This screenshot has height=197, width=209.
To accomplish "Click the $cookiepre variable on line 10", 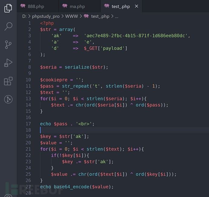I will coord(54,80).
